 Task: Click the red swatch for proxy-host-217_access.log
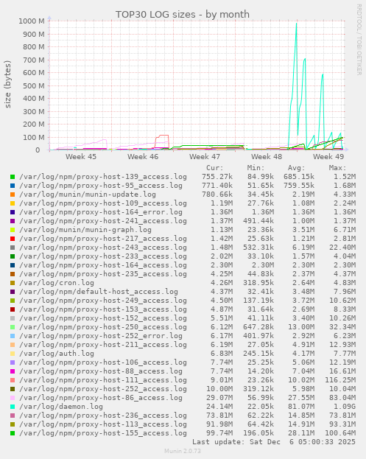coord(13,239)
